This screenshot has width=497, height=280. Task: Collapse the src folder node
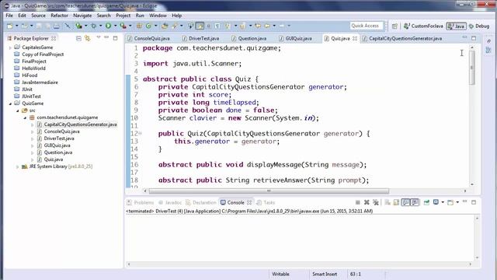point(18,110)
